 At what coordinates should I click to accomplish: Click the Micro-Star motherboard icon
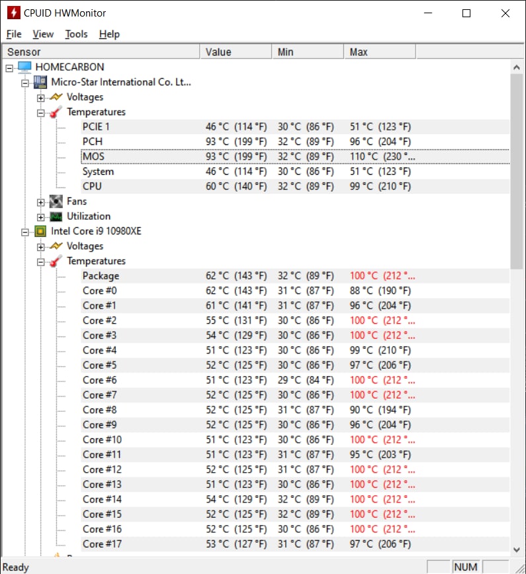(x=40, y=82)
